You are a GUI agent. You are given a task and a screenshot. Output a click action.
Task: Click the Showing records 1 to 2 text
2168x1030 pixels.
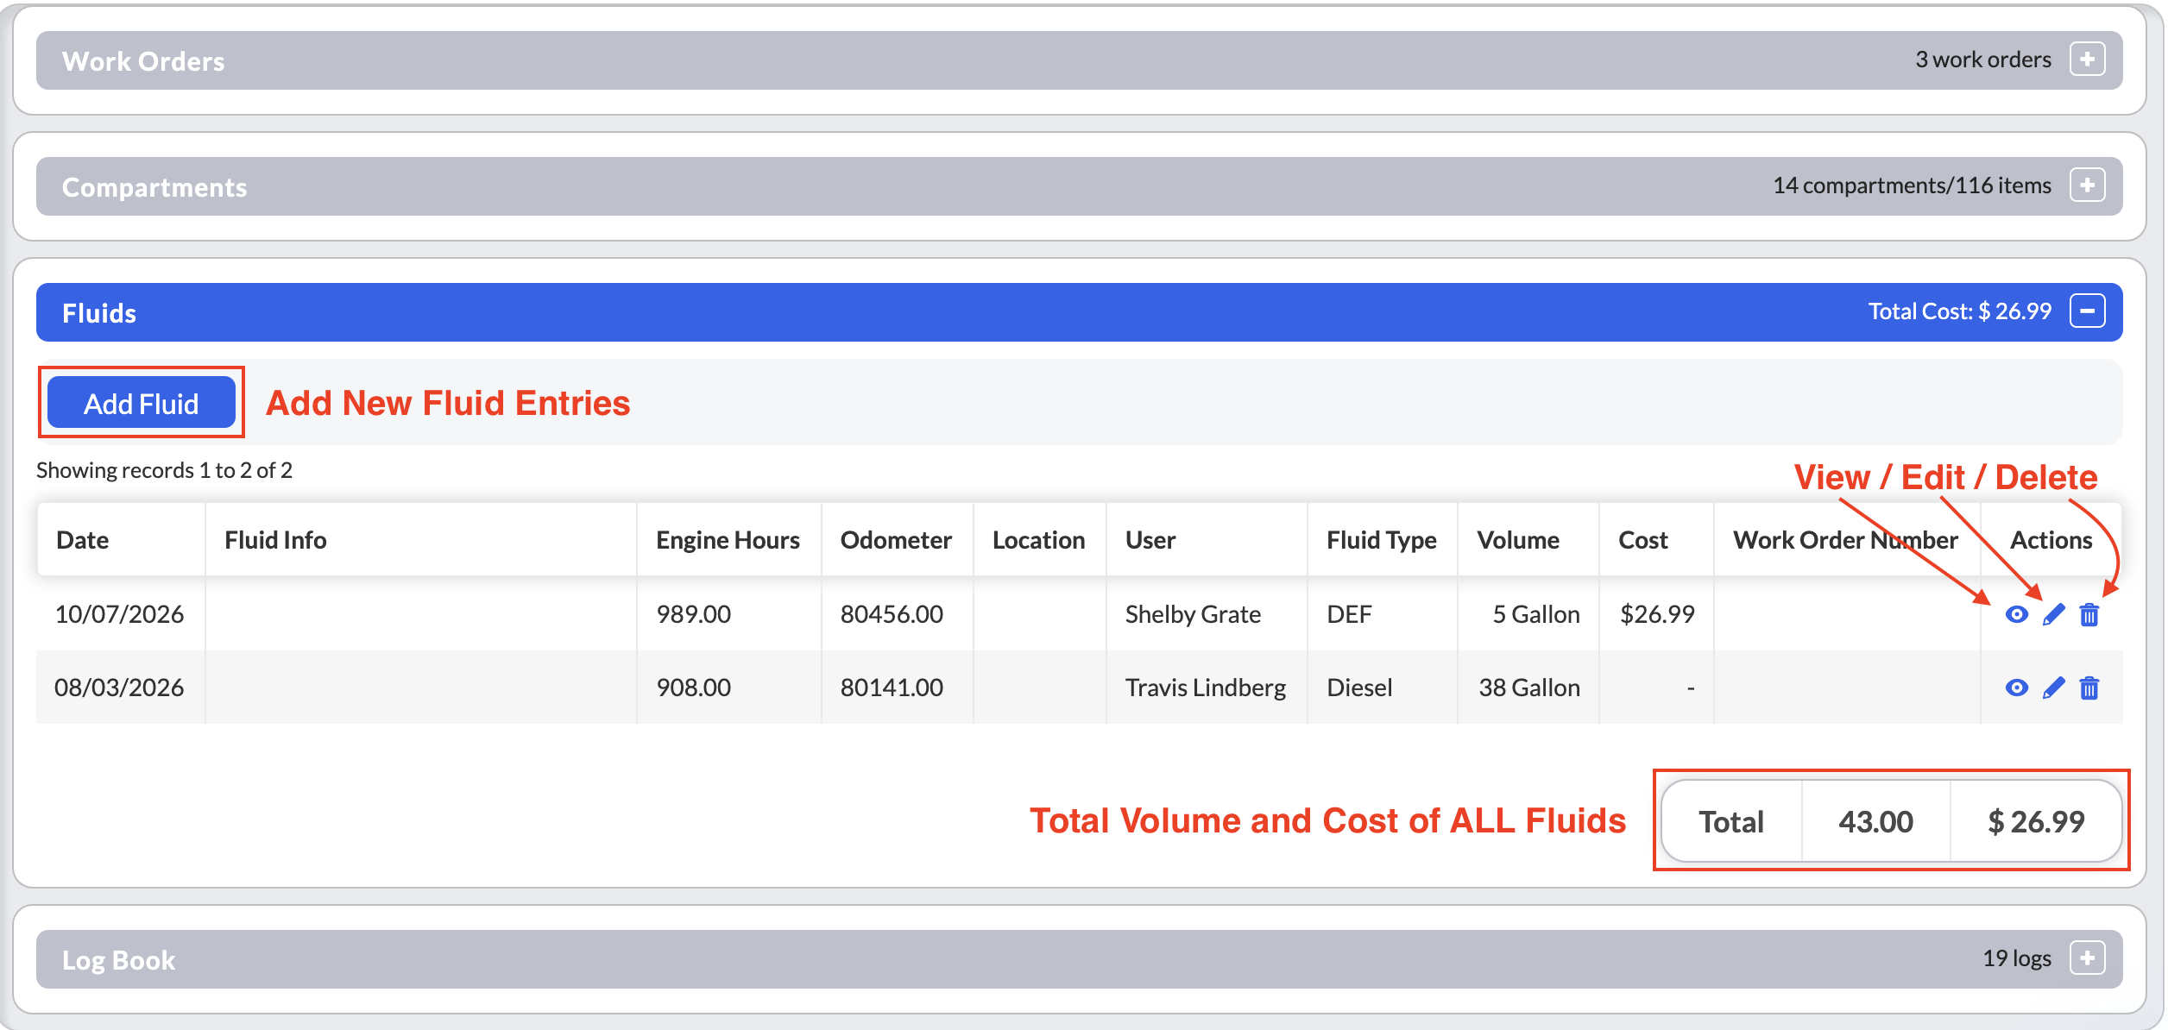coord(164,470)
